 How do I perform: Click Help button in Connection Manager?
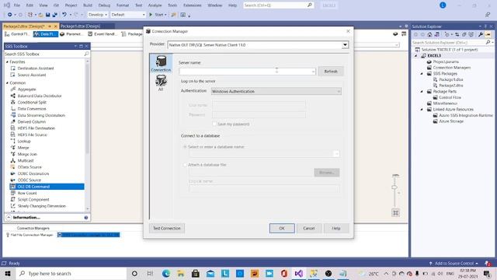pyautogui.click(x=336, y=228)
